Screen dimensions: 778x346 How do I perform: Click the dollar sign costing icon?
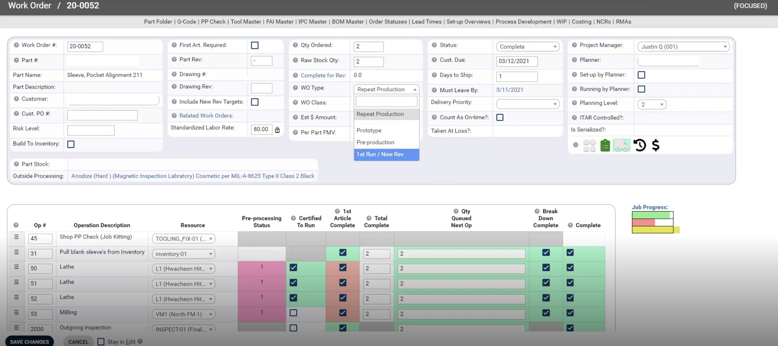tap(655, 145)
